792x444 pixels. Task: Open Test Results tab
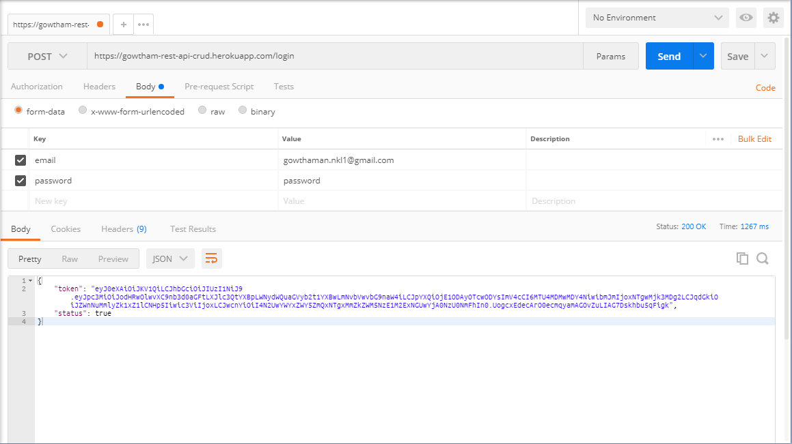[x=193, y=228]
